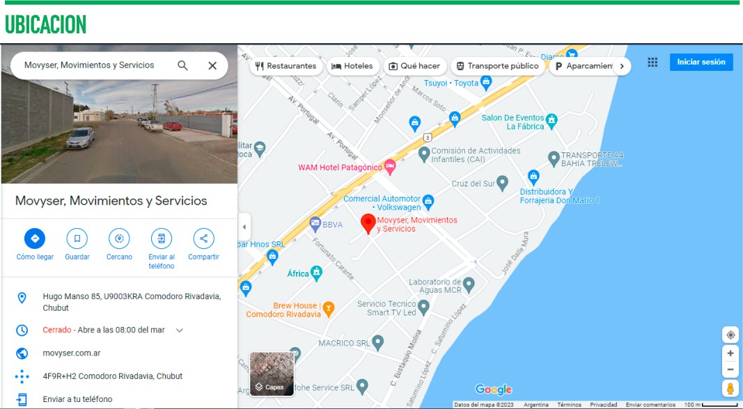Click the África marker icon

point(316,273)
